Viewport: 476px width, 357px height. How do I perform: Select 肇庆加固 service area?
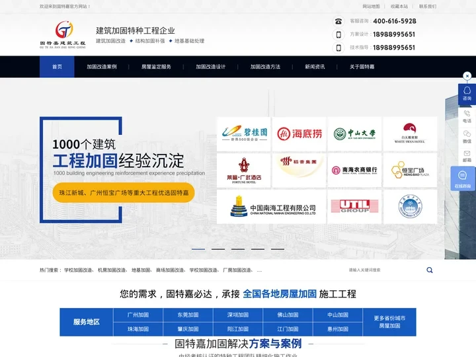tap(188, 329)
